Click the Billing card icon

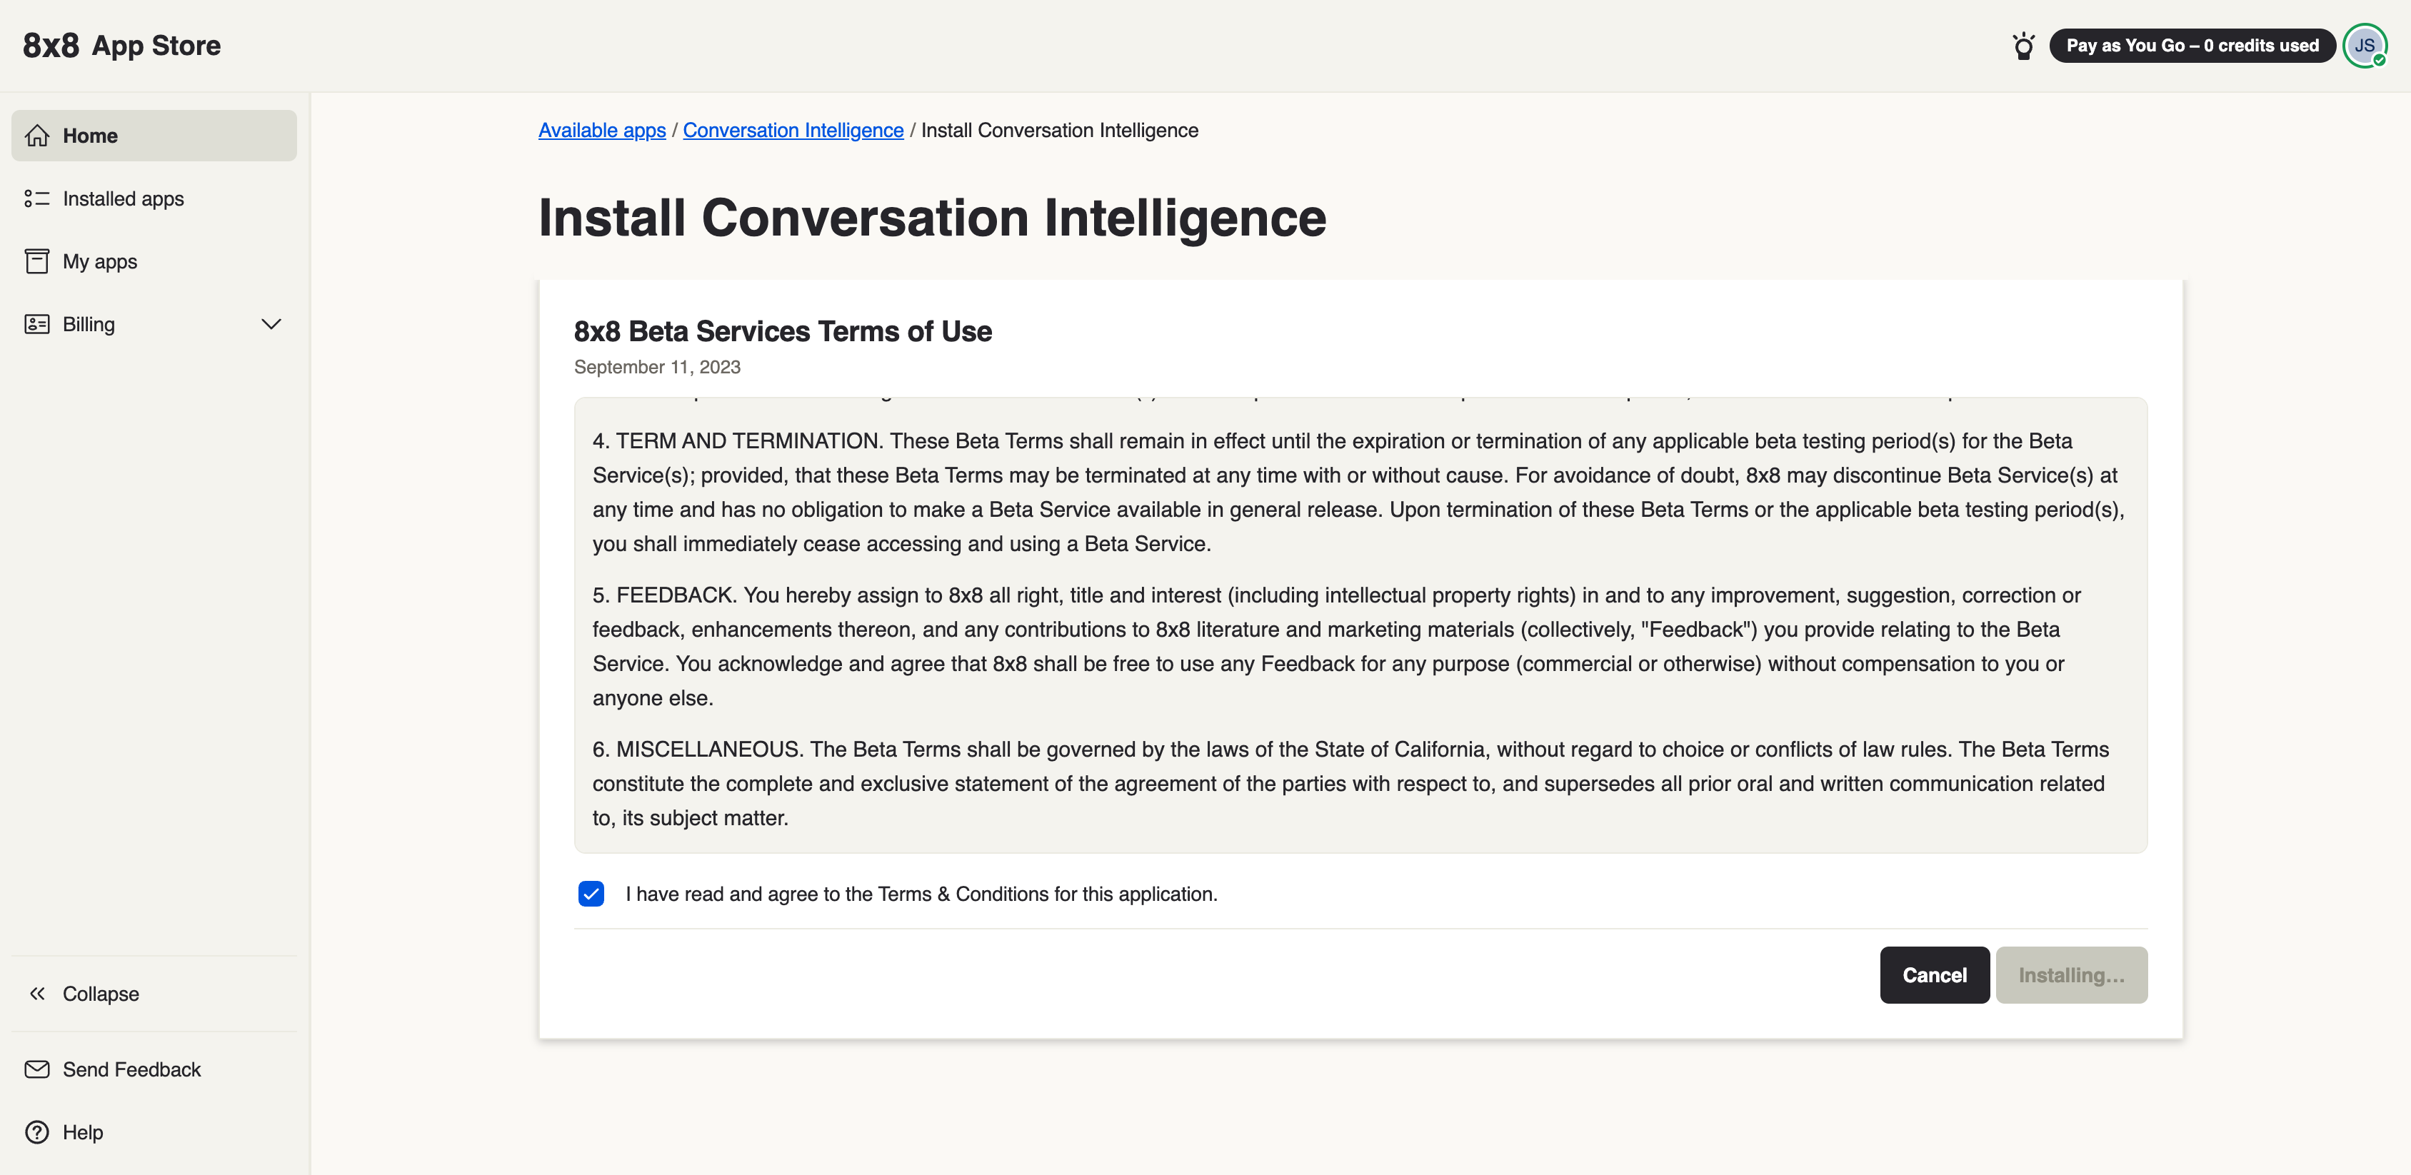37,323
